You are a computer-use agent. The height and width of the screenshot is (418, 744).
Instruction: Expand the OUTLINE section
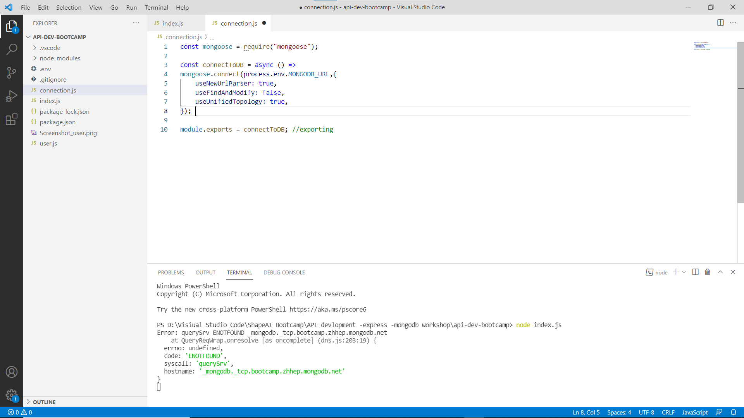(x=44, y=402)
